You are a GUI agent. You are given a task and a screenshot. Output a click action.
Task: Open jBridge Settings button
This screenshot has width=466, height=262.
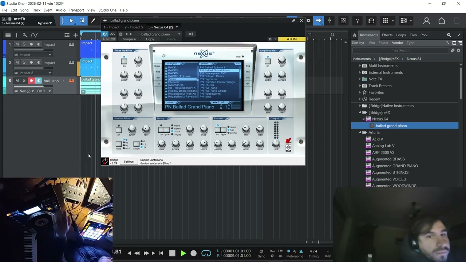[x=129, y=162]
